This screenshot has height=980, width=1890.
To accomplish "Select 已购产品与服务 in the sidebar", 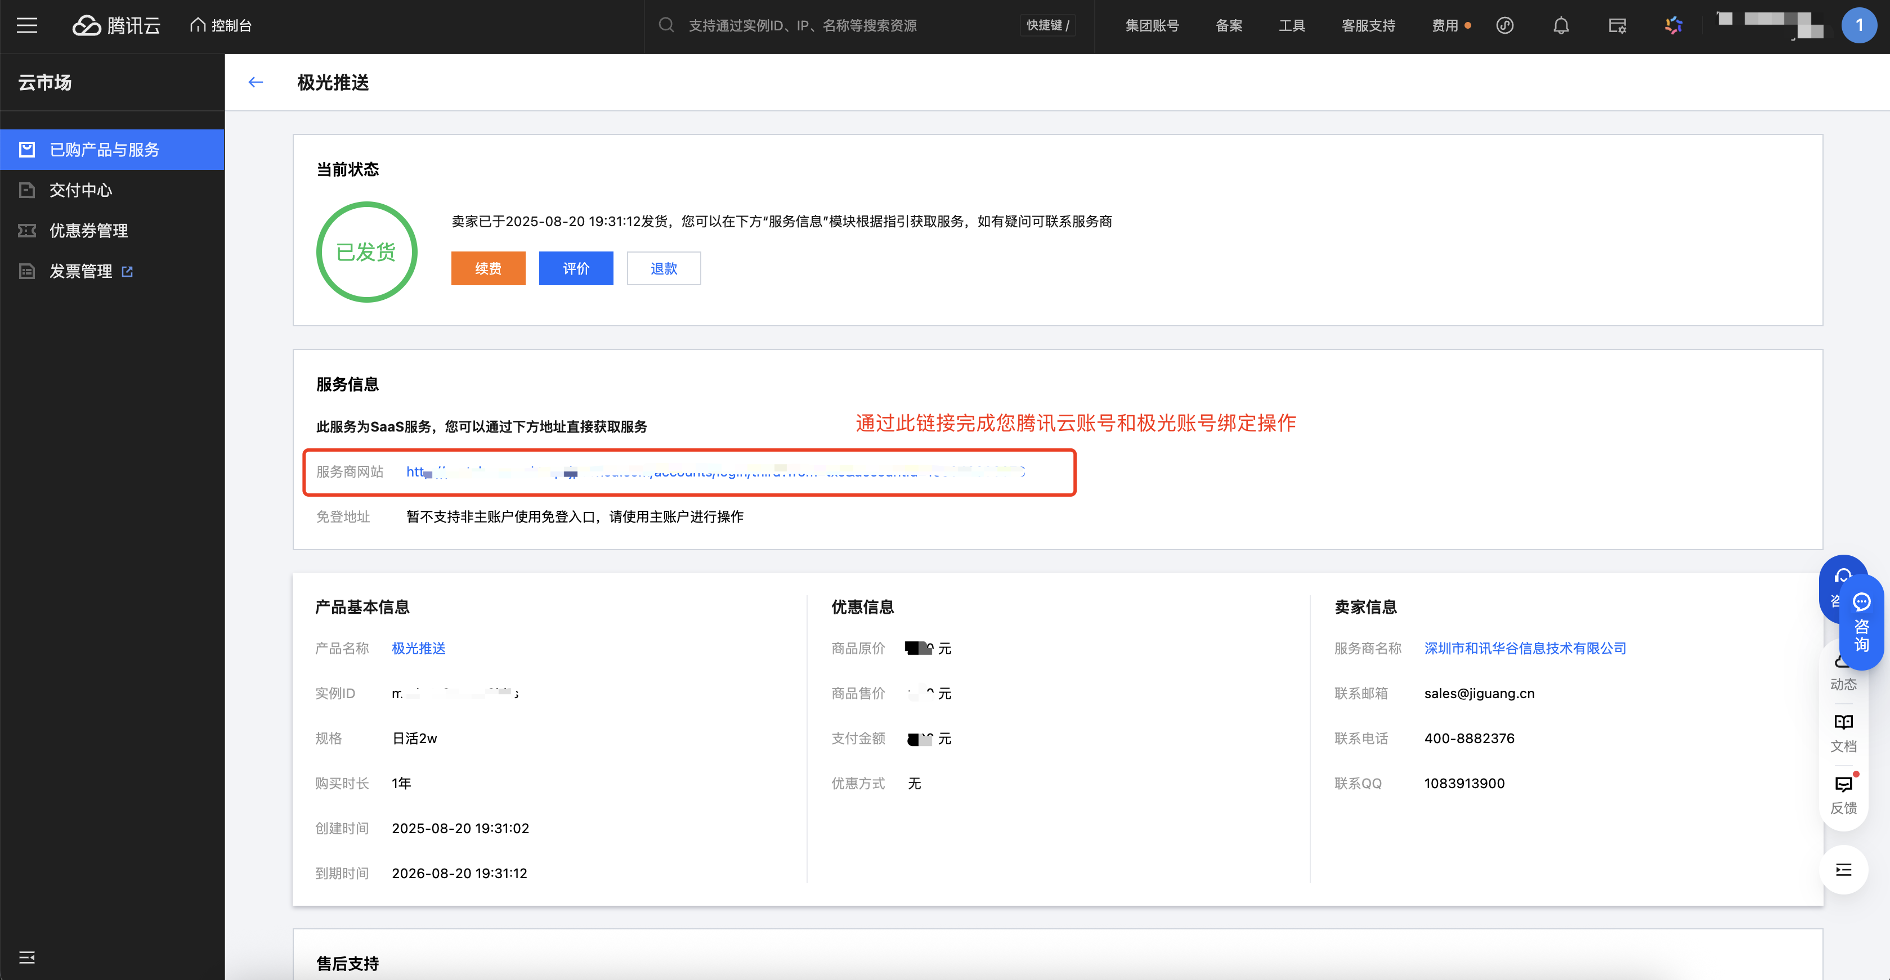I will coord(112,150).
